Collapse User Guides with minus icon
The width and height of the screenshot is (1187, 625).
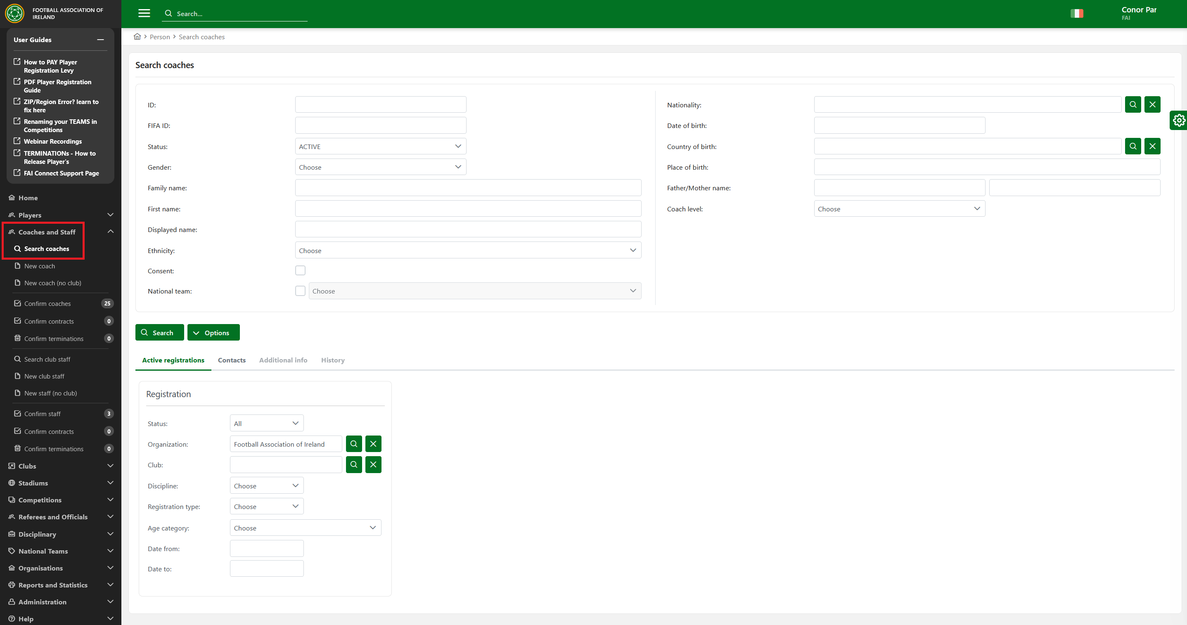(100, 40)
